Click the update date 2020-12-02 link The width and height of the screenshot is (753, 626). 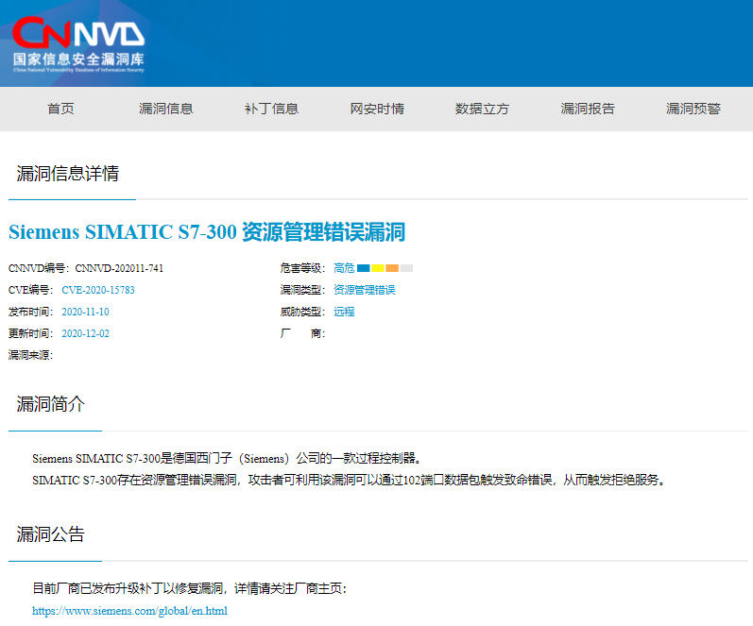click(85, 333)
